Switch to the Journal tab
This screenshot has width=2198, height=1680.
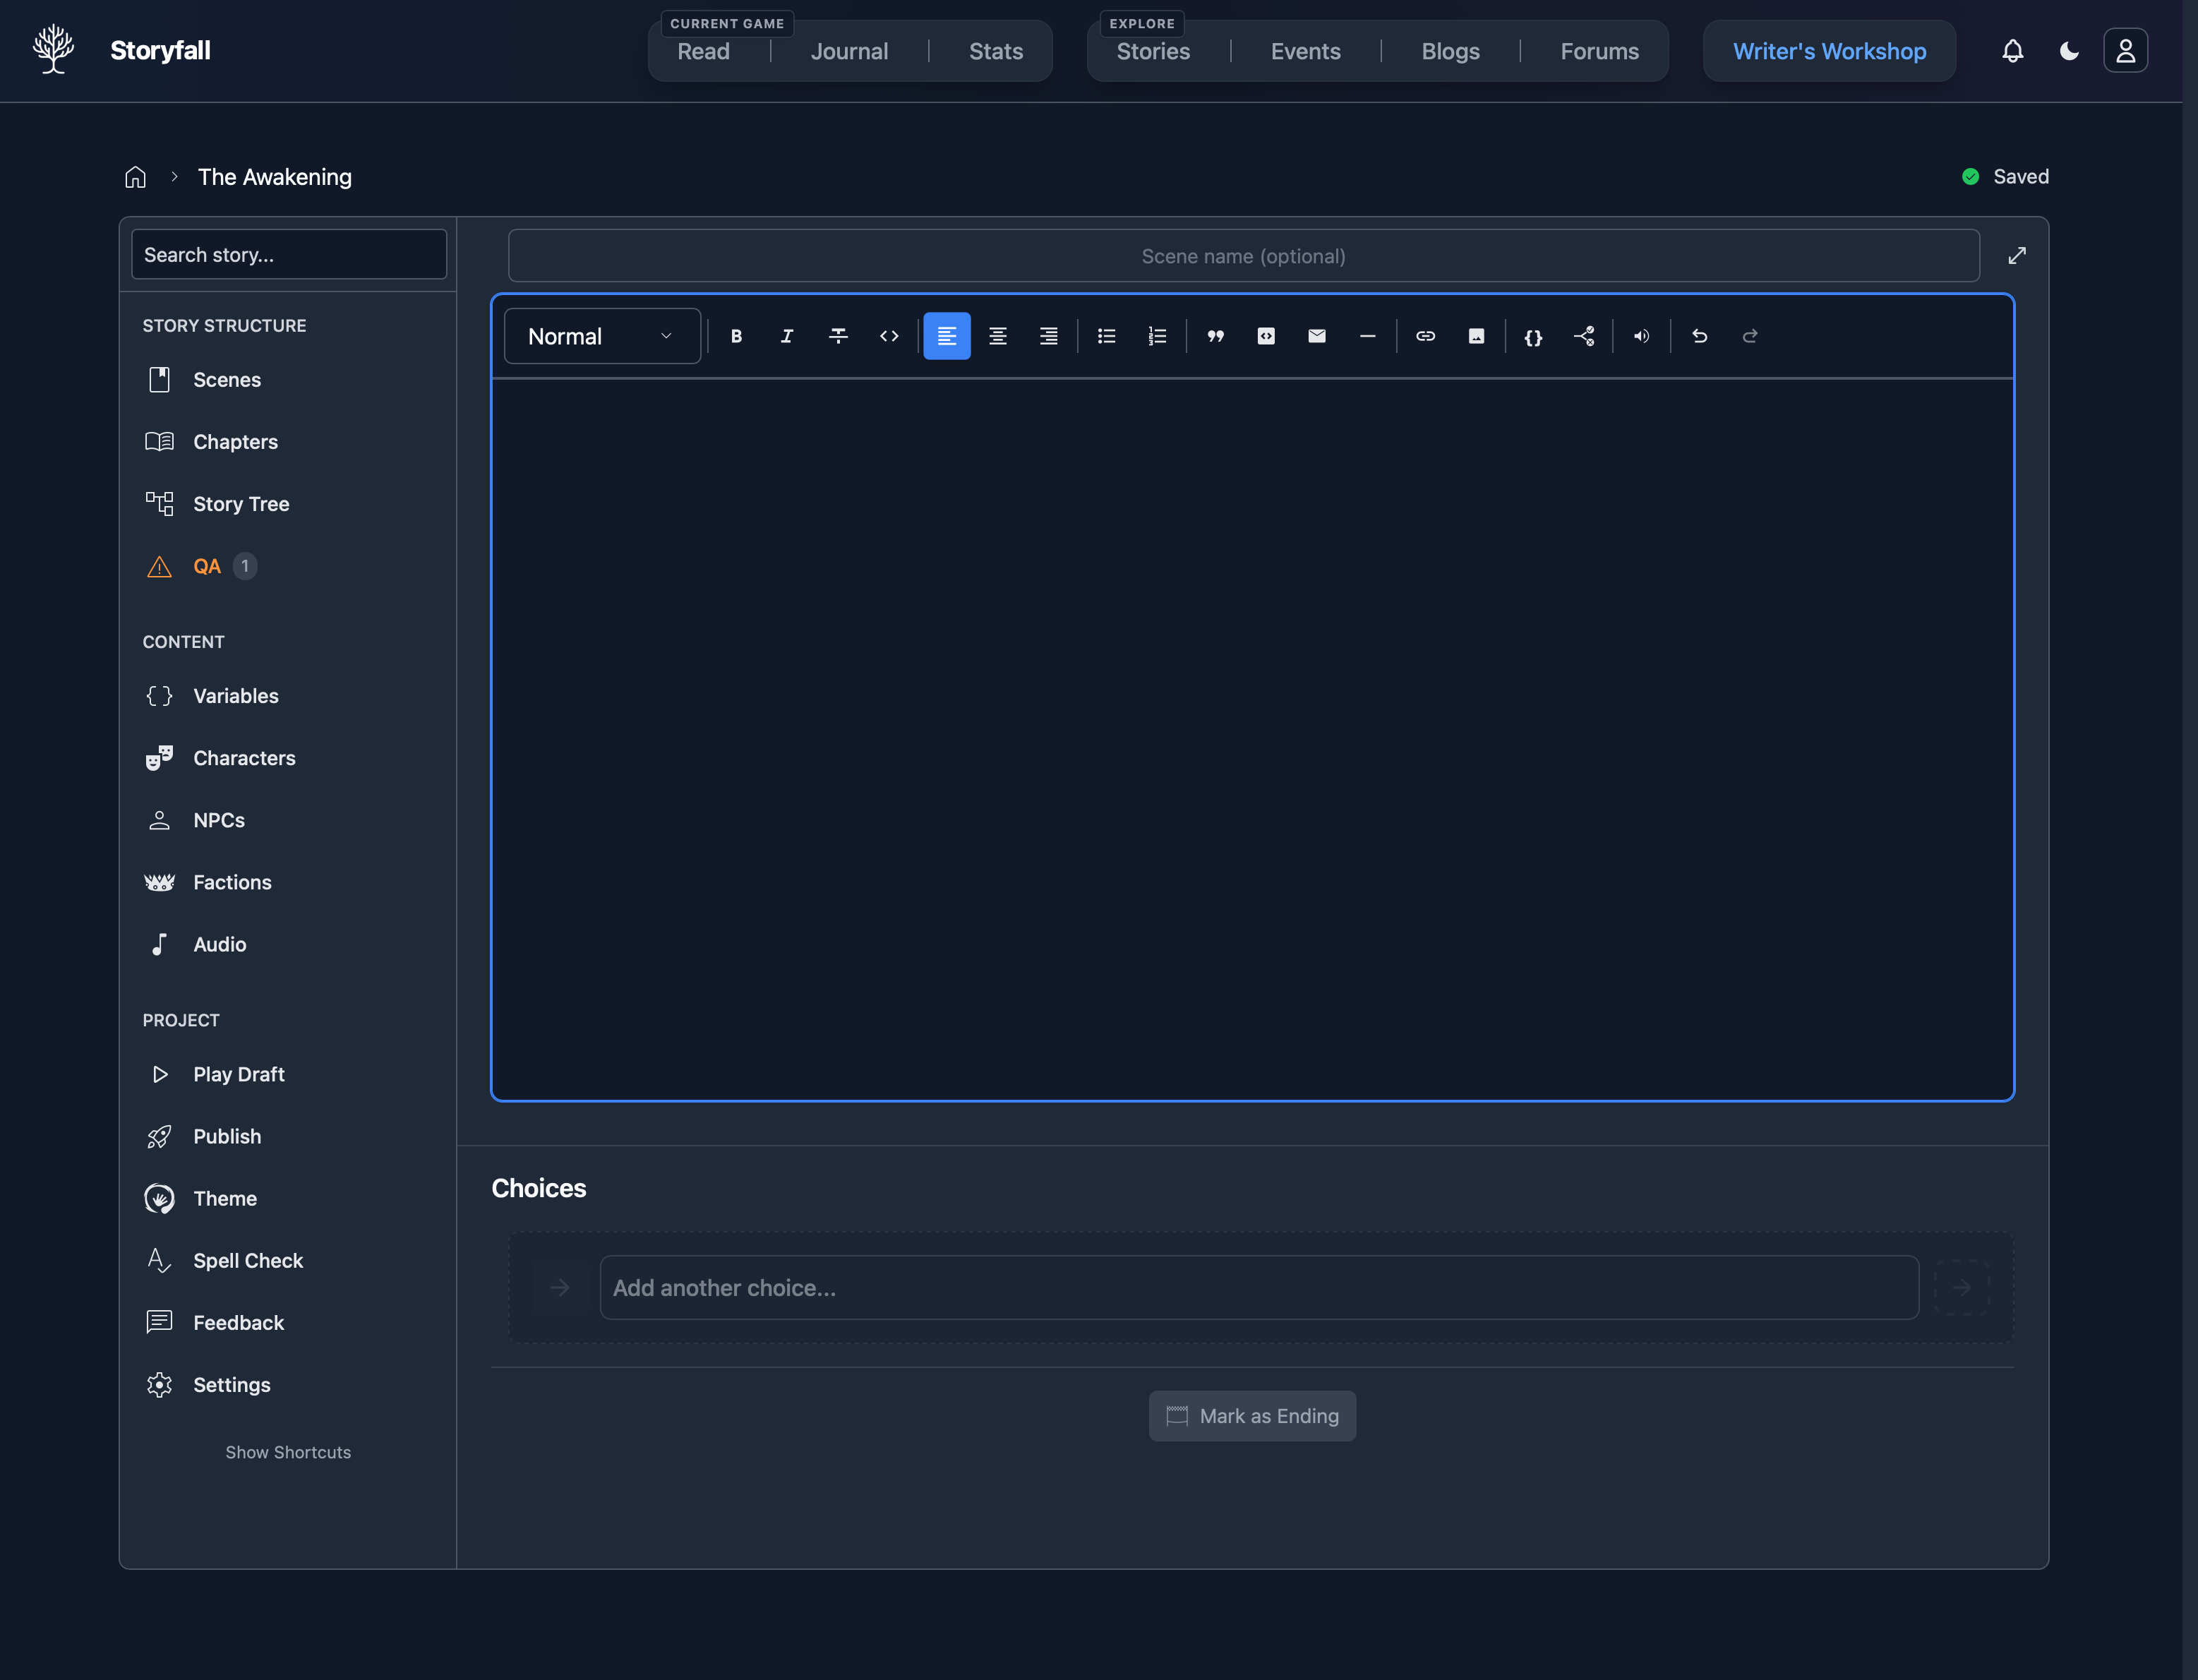click(x=849, y=51)
